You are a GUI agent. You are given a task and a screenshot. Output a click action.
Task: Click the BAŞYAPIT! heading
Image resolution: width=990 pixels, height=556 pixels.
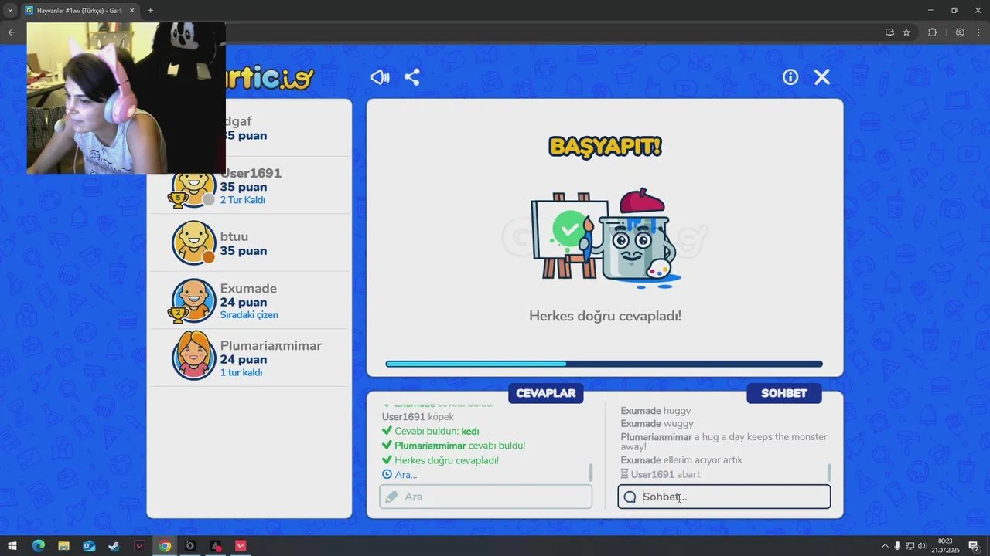605,147
